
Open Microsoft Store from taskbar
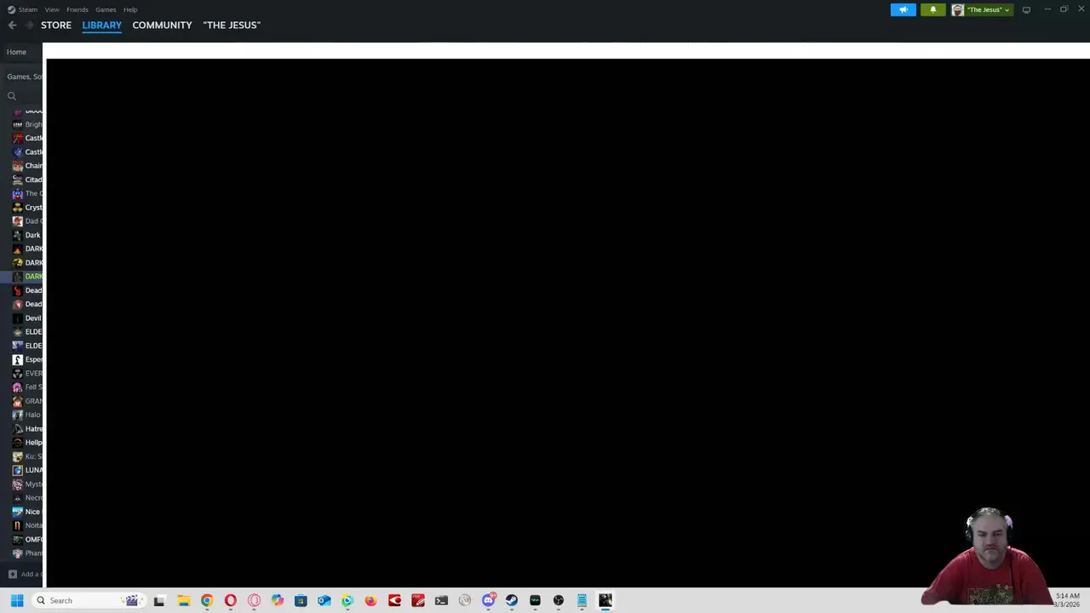pos(301,600)
